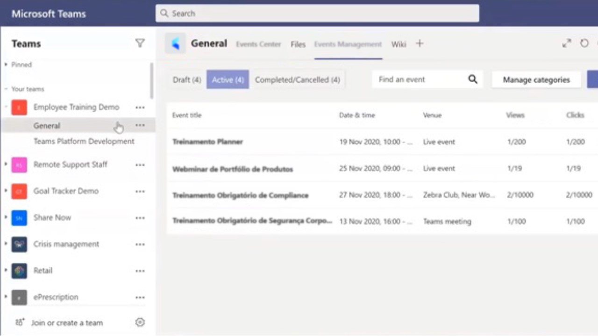Click venue cell Zebra Club, Near Wo...
The width and height of the screenshot is (598, 336).
459,195
